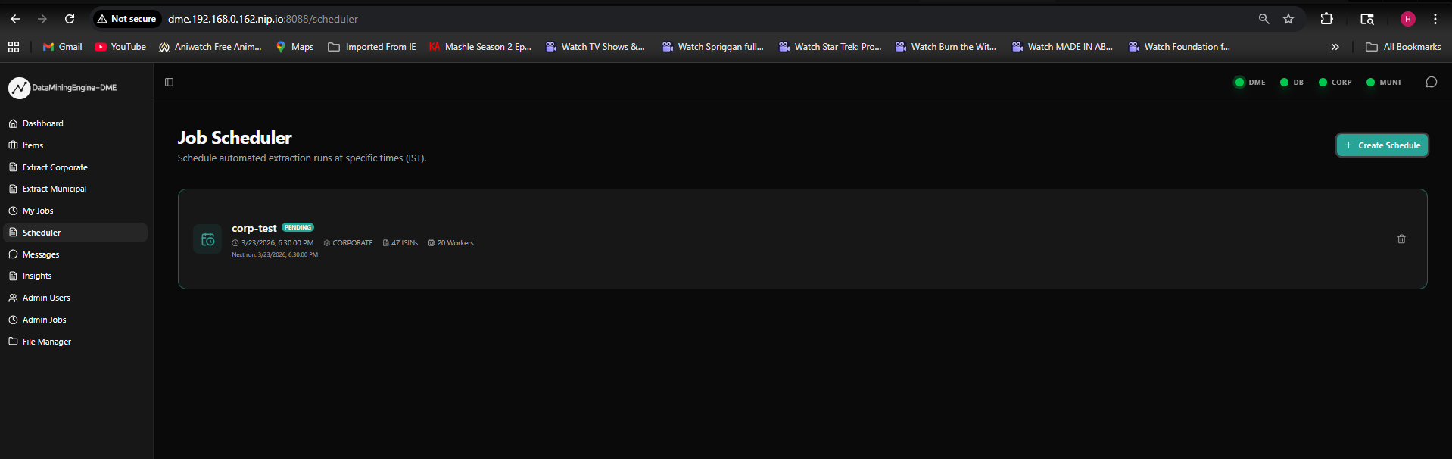Screen dimensions: 1452x459
Task: Click the CORP status indicator
Action: tap(1335, 83)
